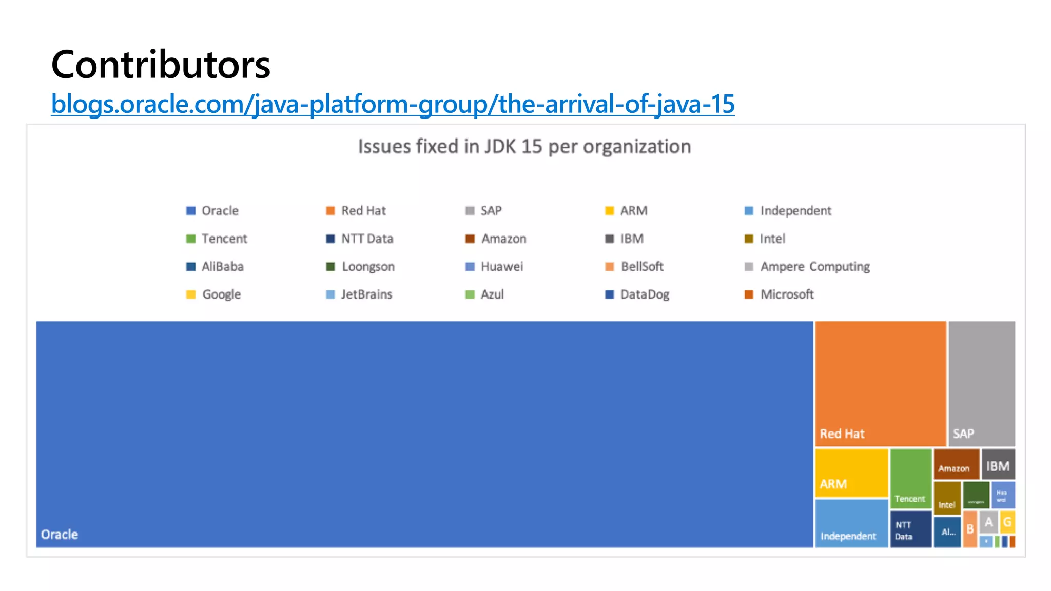Click the Oracle legend label text
Image resolution: width=1051 pixels, height=591 pixels.
pos(220,211)
